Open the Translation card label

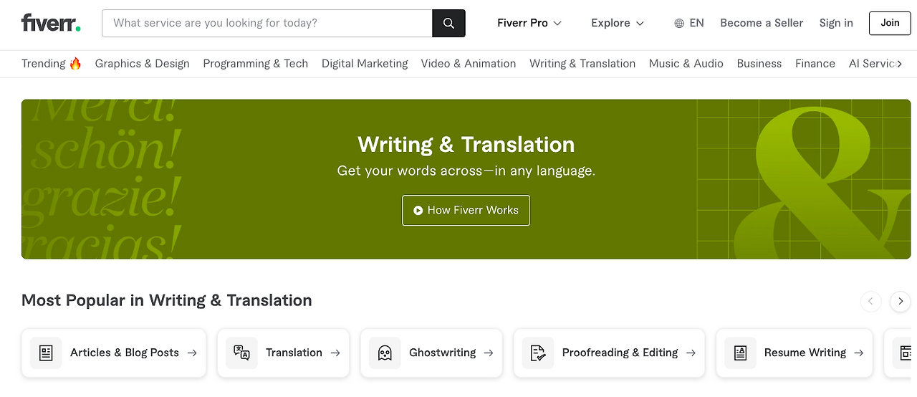[x=294, y=353]
